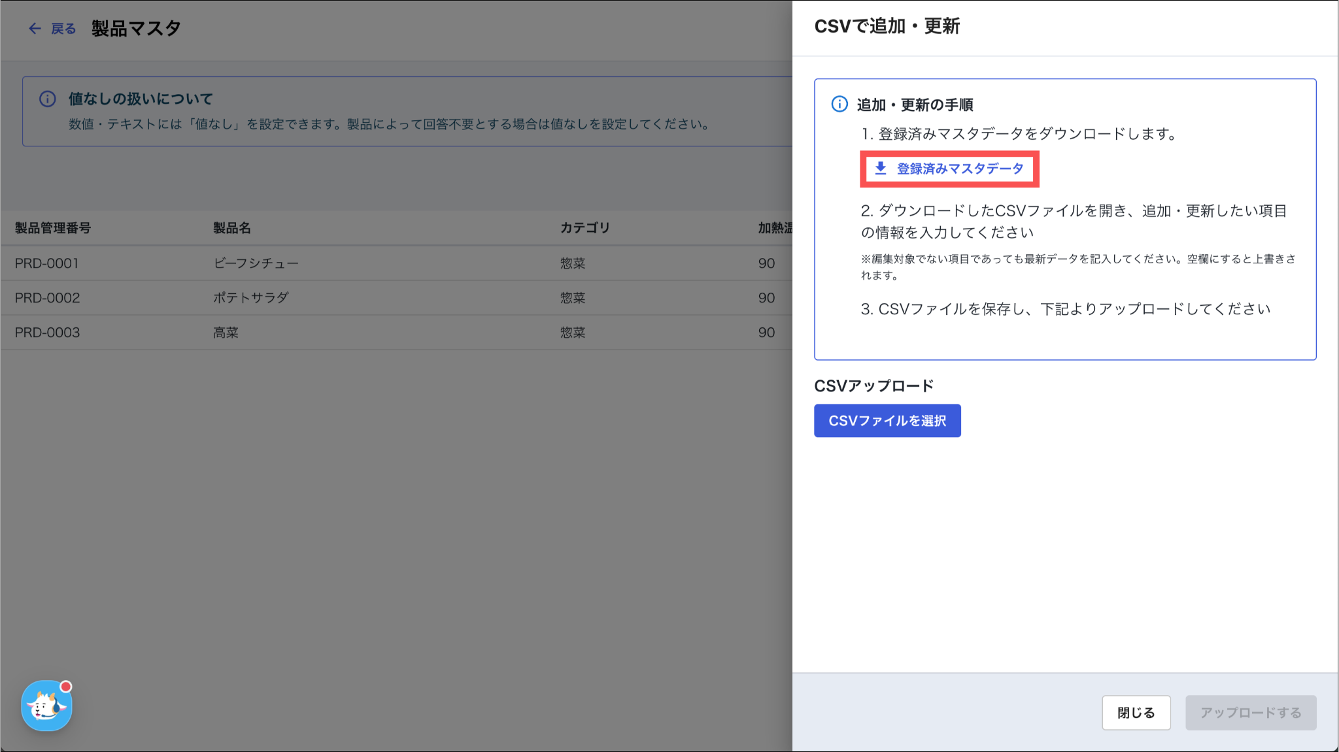Image resolution: width=1339 pixels, height=752 pixels.
Task: Click the アップロードする button
Action: [1250, 712]
